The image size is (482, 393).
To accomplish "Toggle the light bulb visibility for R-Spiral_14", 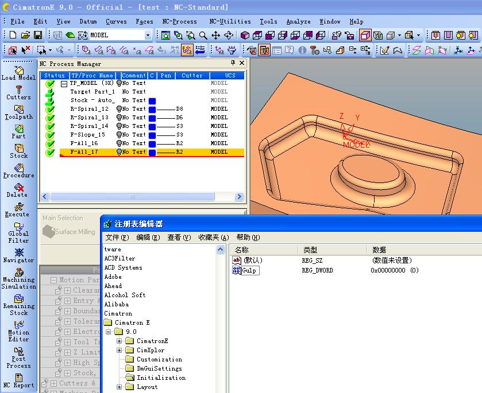I will pyautogui.click(x=119, y=126).
